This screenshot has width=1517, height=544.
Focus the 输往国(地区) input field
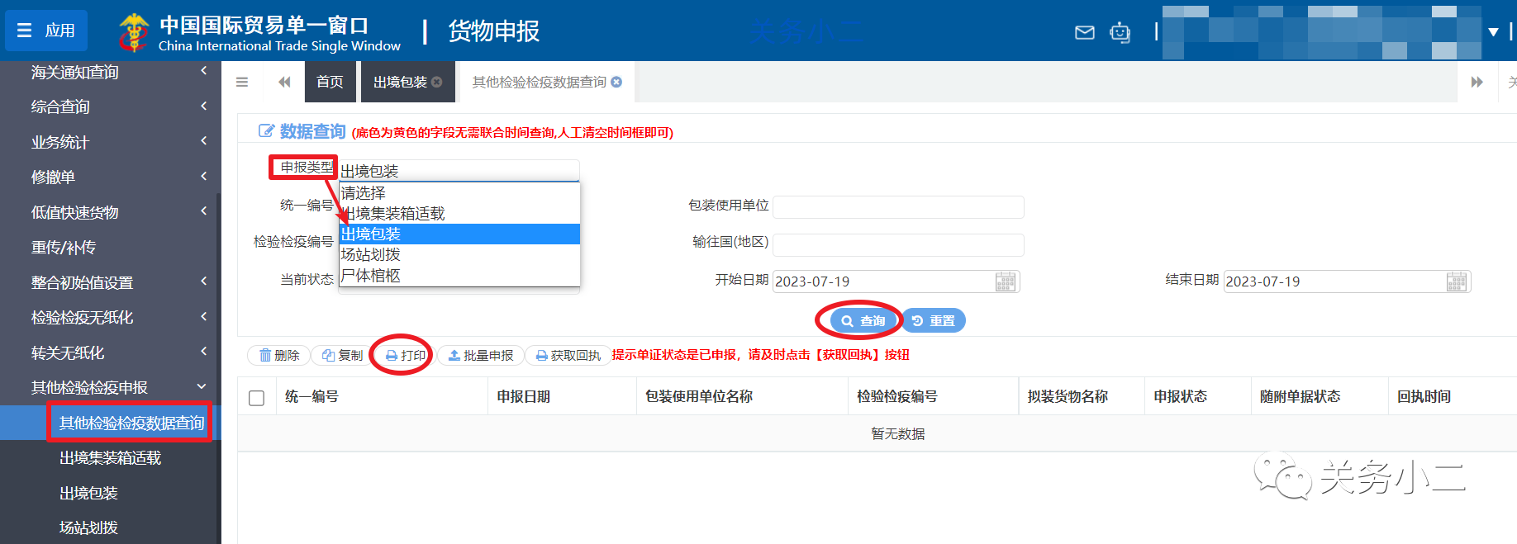(x=898, y=244)
